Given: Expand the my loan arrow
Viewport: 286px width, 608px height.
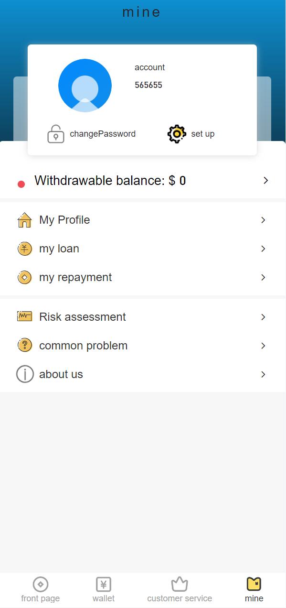Looking at the screenshot, I should 263,249.
